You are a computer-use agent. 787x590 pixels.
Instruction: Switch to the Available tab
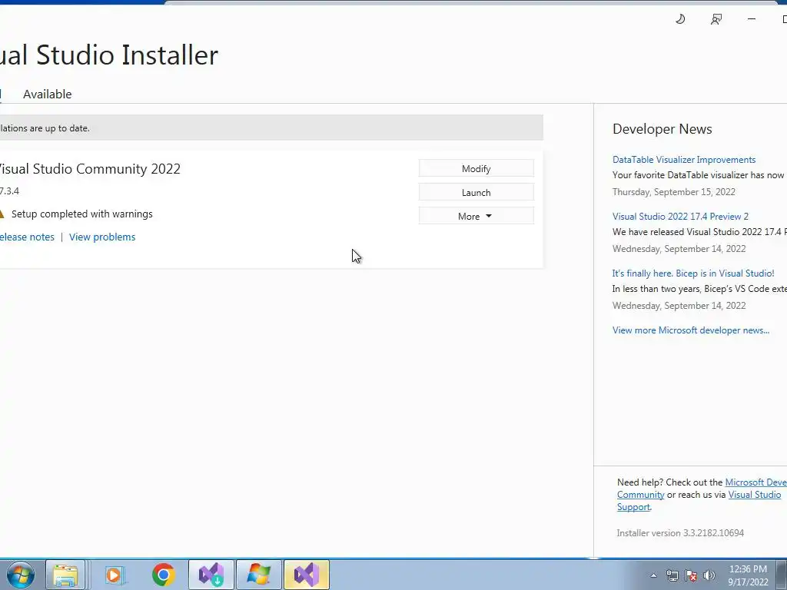(x=47, y=94)
